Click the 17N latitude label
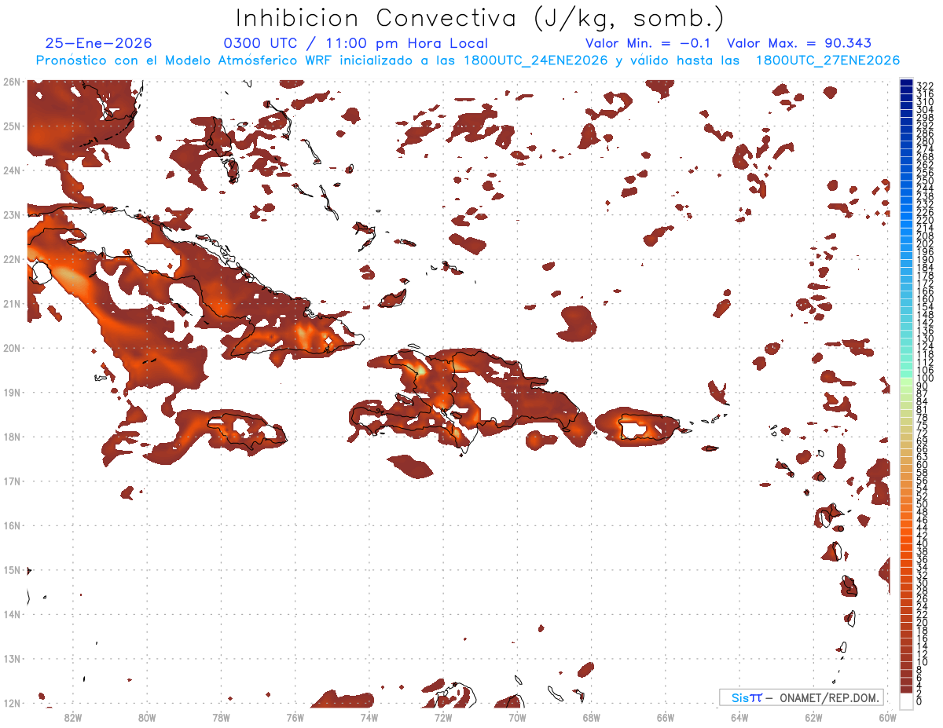943x728 pixels. [11, 481]
